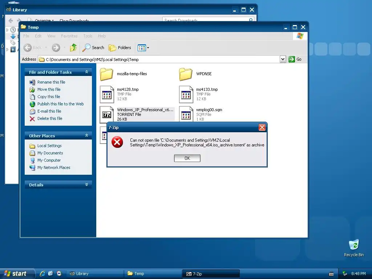The height and width of the screenshot is (279, 372).
Task: Launch Windows Media Player from Quick Launch
Action: 59,274
